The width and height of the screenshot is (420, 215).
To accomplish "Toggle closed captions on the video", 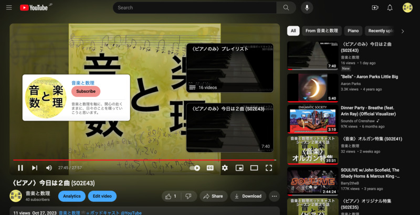I will (210, 168).
